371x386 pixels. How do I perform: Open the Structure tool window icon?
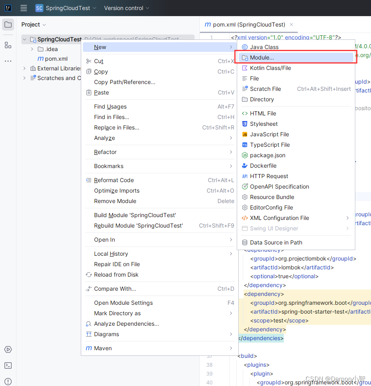pos(8,45)
